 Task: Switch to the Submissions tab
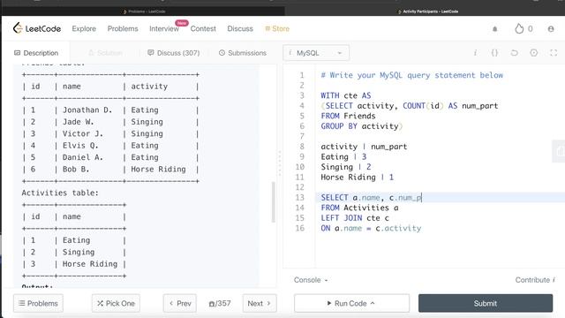click(x=243, y=53)
